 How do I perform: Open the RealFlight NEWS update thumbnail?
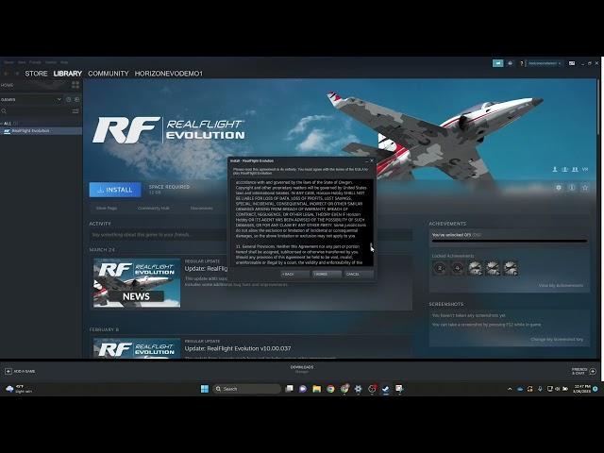click(137, 283)
